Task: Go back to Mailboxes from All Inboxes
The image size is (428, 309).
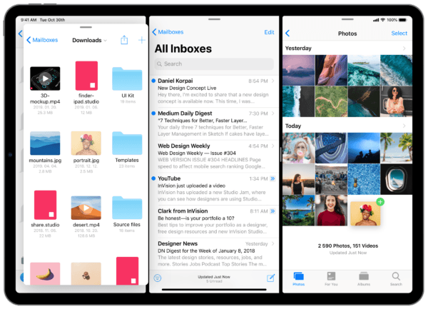Action: [x=168, y=32]
